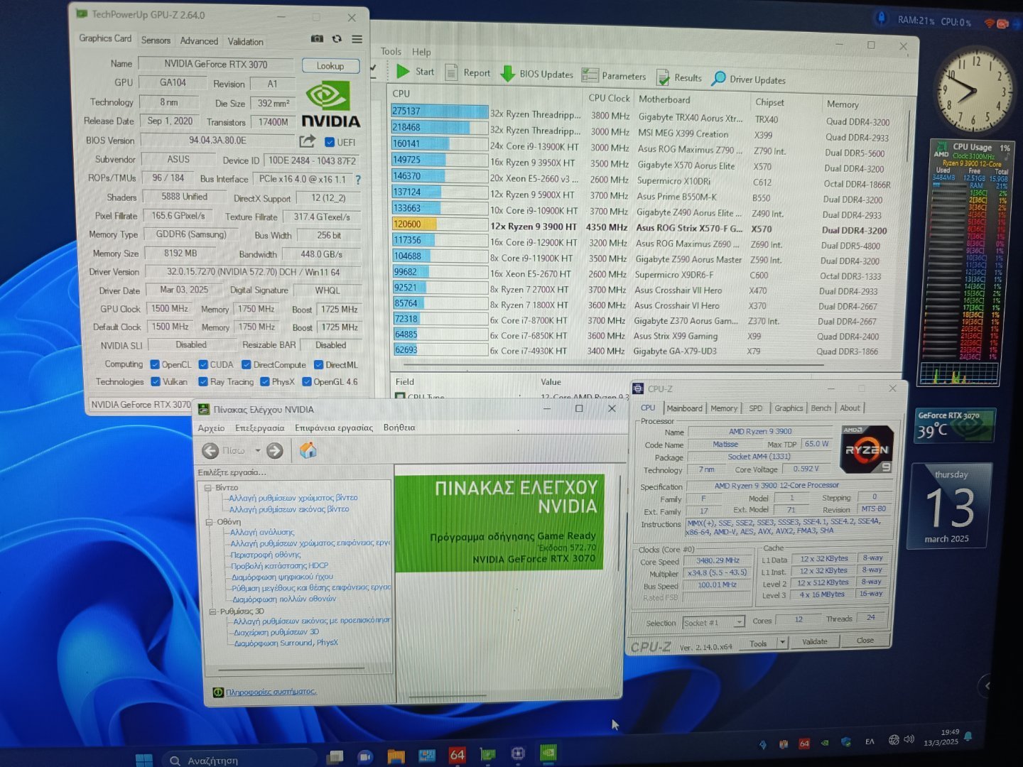Click the Validate button in CPU-Z
This screenshot has width=1023, height=767.
coord(815,641)
